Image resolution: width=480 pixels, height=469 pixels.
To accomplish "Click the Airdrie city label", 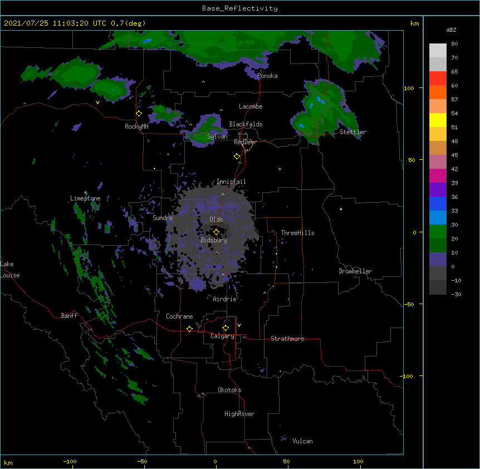I will point(225,299).
